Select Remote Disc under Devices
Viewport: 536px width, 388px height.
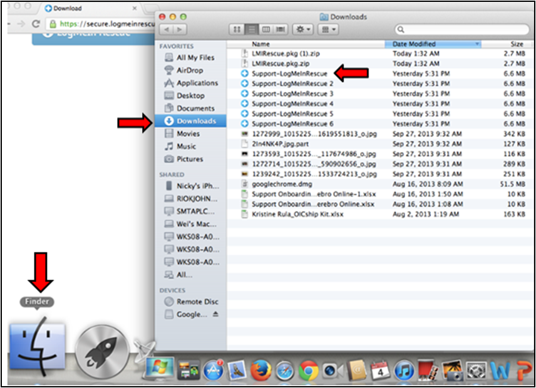click(x=192, y=302)
